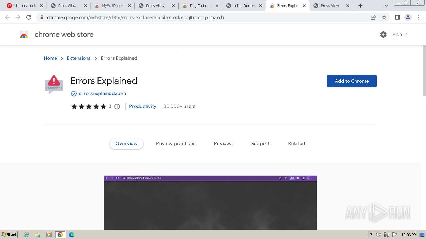Viewport: 426px width, 239px height.
Task: Click the rating info icon
Action: (117, 107)
